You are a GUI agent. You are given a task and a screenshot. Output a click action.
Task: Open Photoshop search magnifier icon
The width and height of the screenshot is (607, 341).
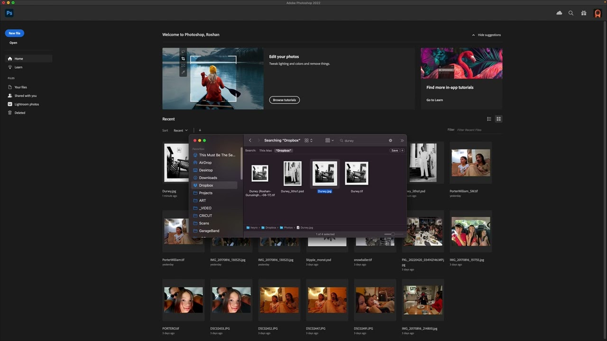coord(571,13)
